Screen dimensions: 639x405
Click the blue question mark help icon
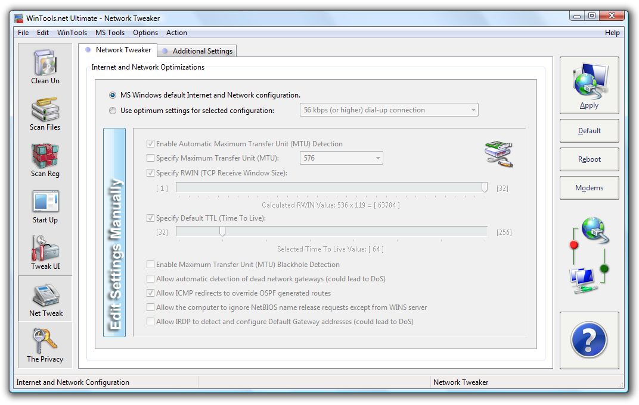tap(590, 340)
